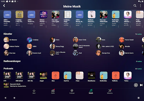Open artist Feel & Alexandra Badoi
Screen dimensions: 144x101
tap(81, 46)
